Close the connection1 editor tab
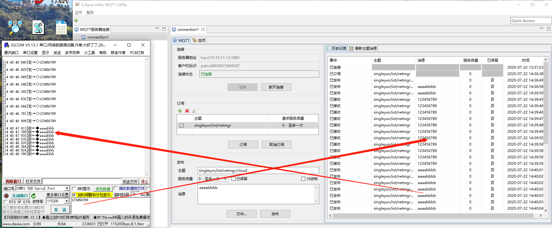 pyautogui.click(x=203, y=29)
